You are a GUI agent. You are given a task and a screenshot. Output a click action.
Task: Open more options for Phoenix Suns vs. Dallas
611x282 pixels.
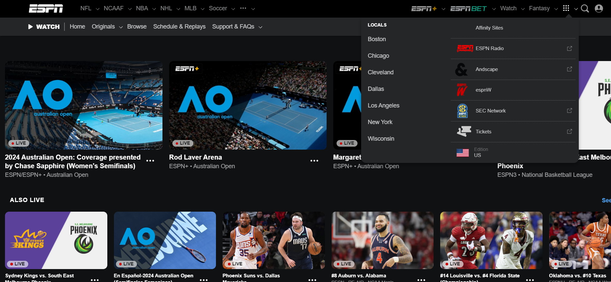coord(312,280)
